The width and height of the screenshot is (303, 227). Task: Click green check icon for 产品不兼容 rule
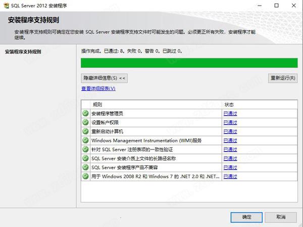coord(85,167)
